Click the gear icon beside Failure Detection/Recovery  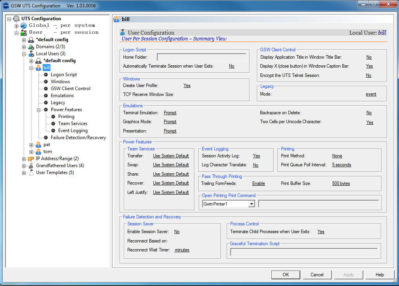[x=46, y=138]
